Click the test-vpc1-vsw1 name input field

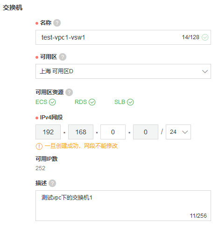click(123, 37)
